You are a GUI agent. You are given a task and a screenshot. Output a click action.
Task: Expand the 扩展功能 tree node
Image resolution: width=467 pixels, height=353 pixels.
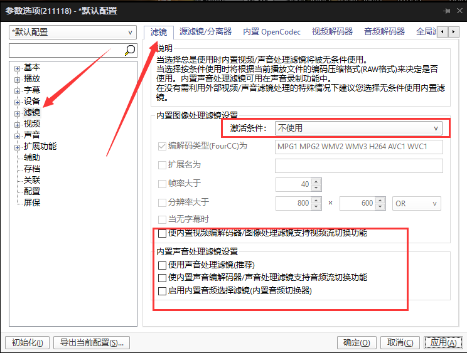pyautogui.click(x=17, y=147)
